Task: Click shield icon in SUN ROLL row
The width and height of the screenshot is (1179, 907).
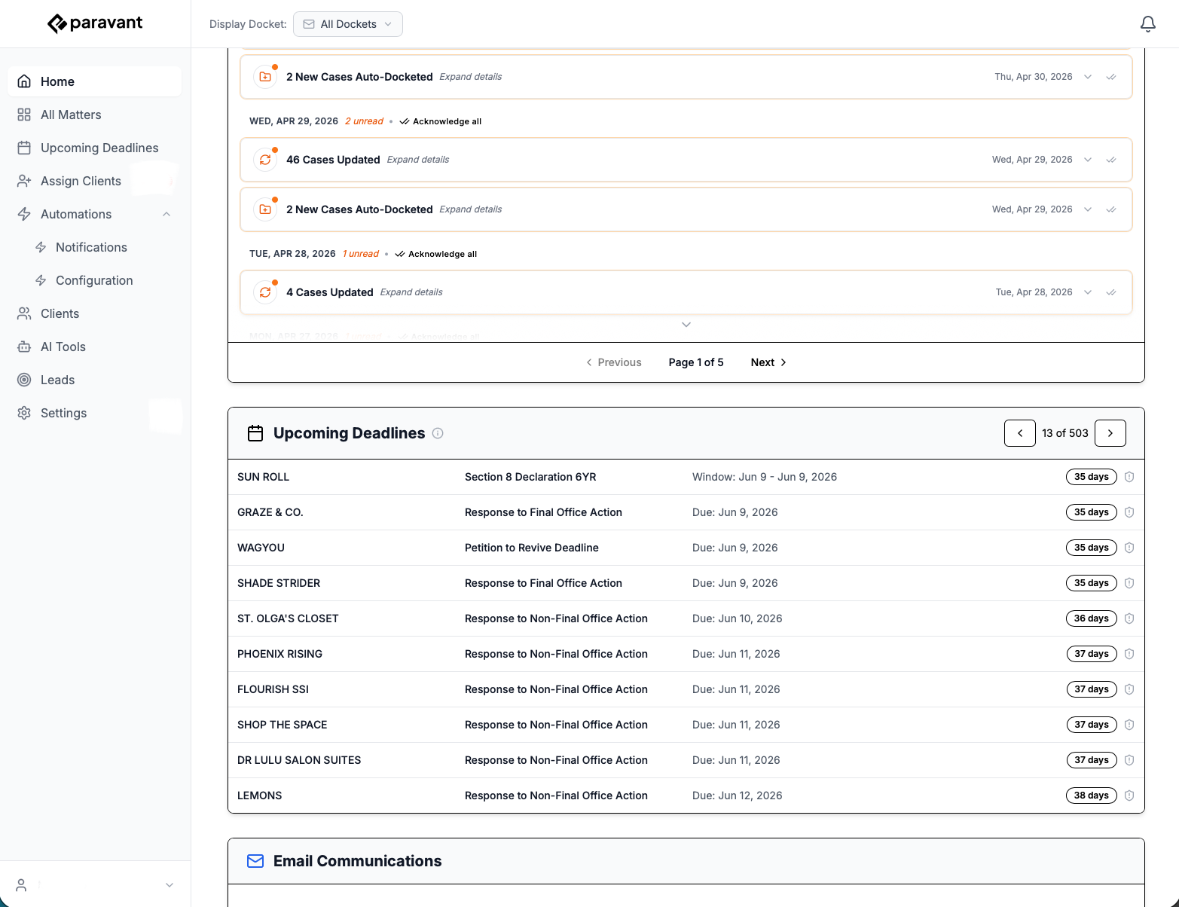Action: [1129, 477]
